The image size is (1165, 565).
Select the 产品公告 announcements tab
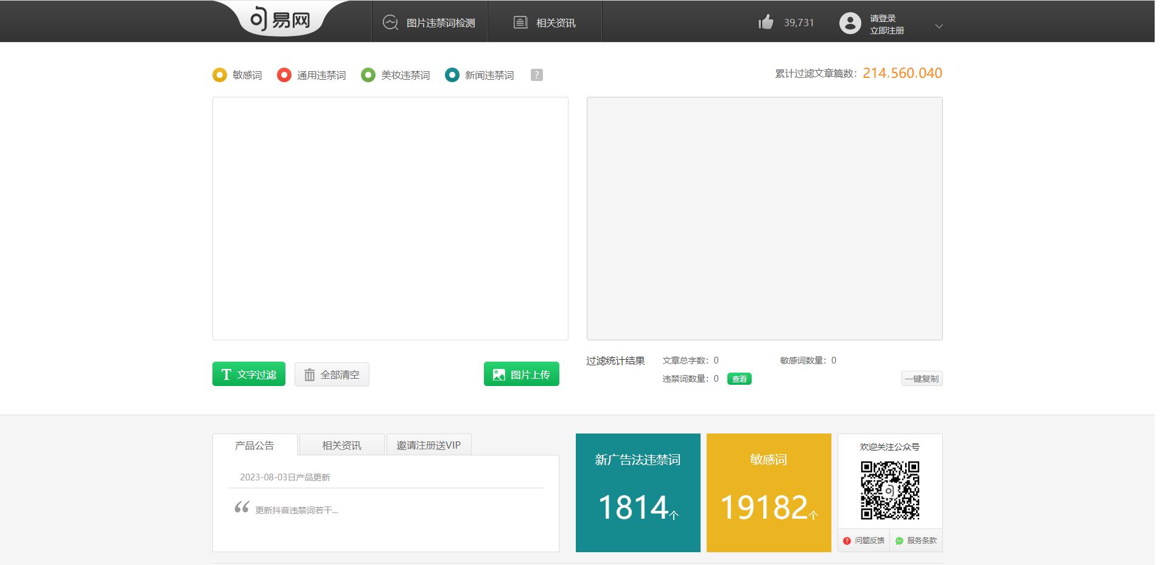[254, 444]
